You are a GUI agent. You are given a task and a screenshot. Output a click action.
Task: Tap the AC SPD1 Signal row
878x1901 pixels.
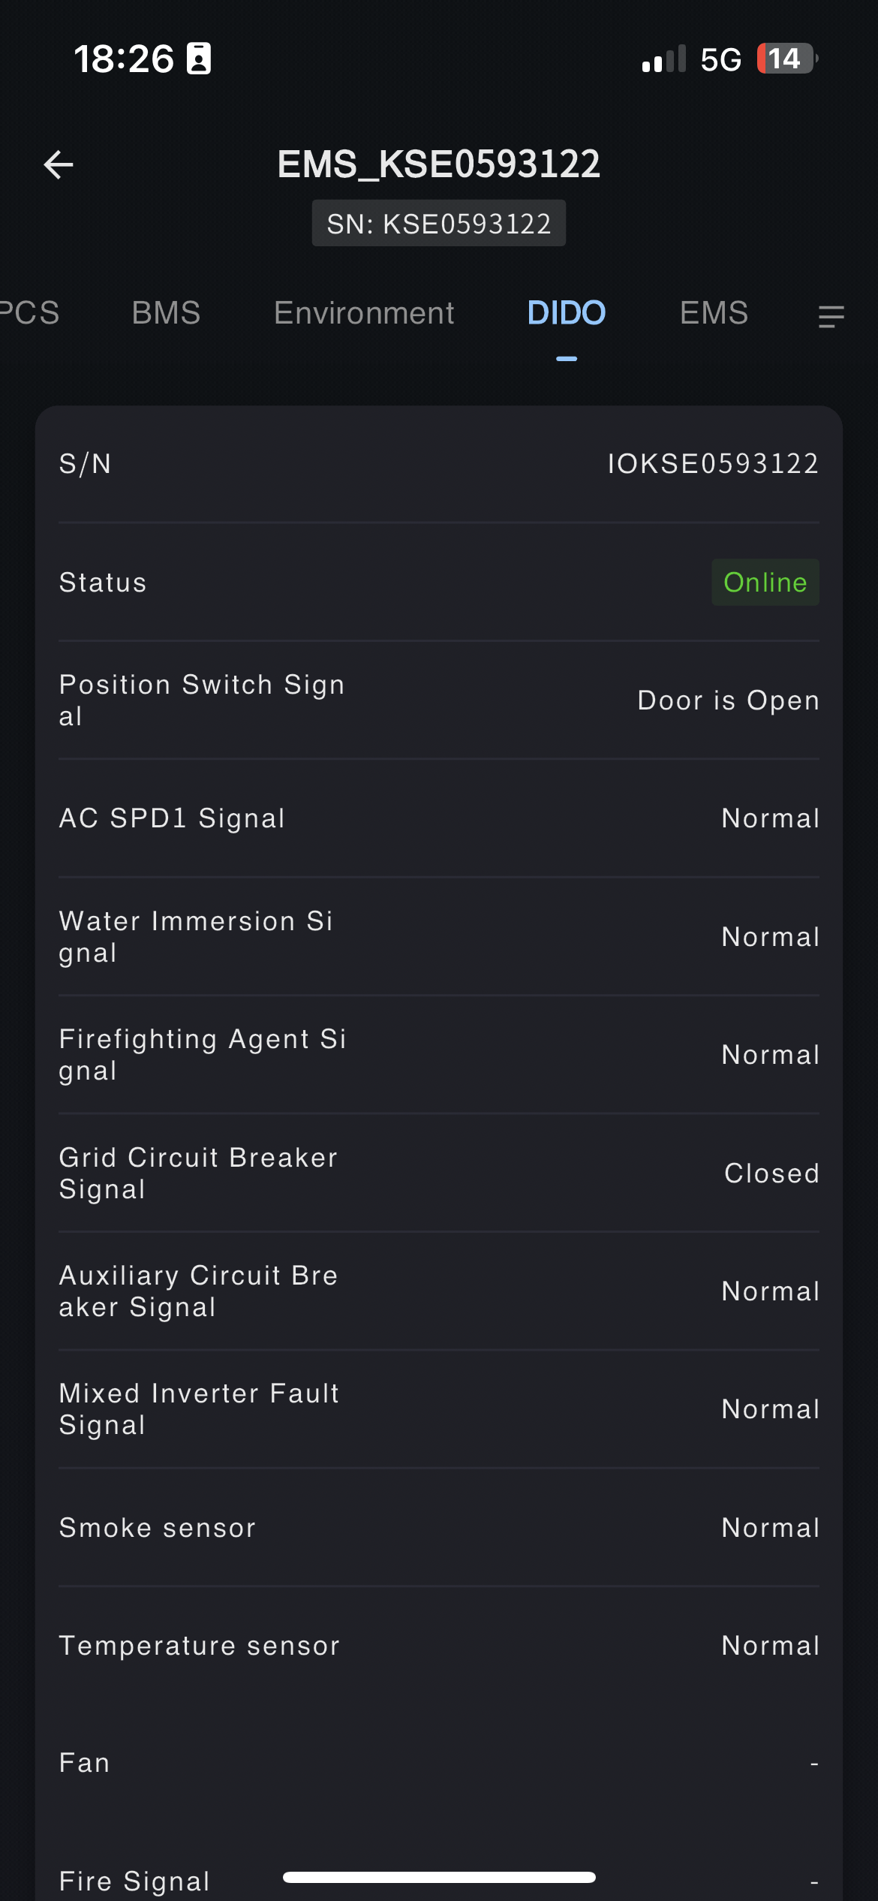tap(439, 818)
